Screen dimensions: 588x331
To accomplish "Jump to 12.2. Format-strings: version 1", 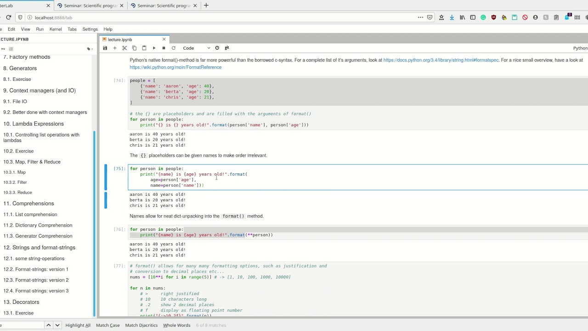I will 36,269.
